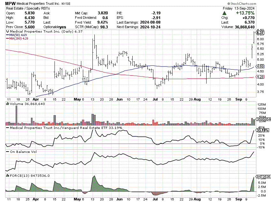This screenshot has width=271, height=202.
Task: Click Aug on the date axis under the price chart
Action: click(x=197, y=99)
